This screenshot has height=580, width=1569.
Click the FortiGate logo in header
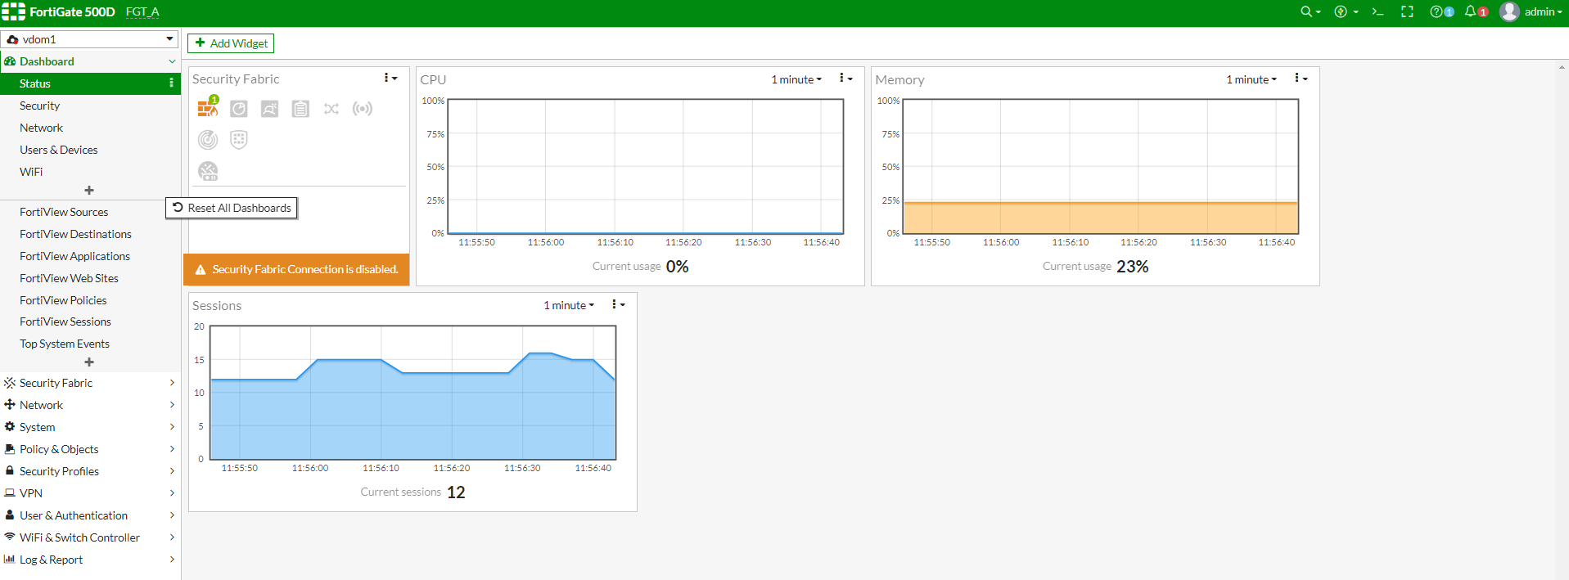click(13, 11)
